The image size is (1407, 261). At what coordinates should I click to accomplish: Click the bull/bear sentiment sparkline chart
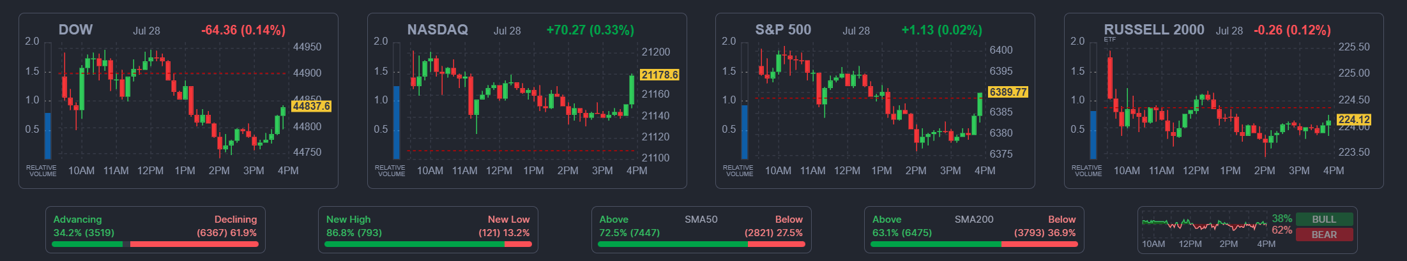1204,225
